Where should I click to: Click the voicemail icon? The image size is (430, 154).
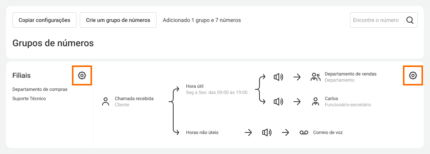tap(304, 132)
